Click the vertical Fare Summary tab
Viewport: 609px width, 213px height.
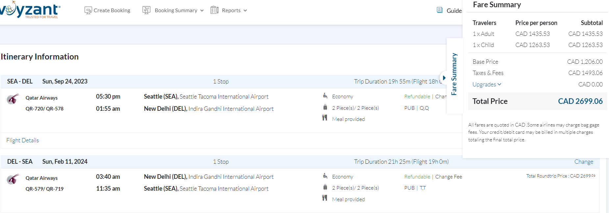tap(454, 74)
